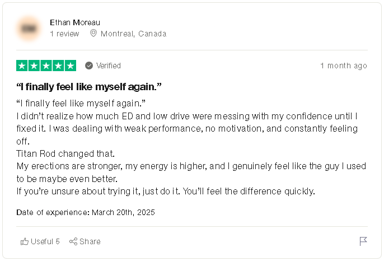This screenshot has width=384, height=261.
Task: Open the bold review title headline
Action: (90, 87)
